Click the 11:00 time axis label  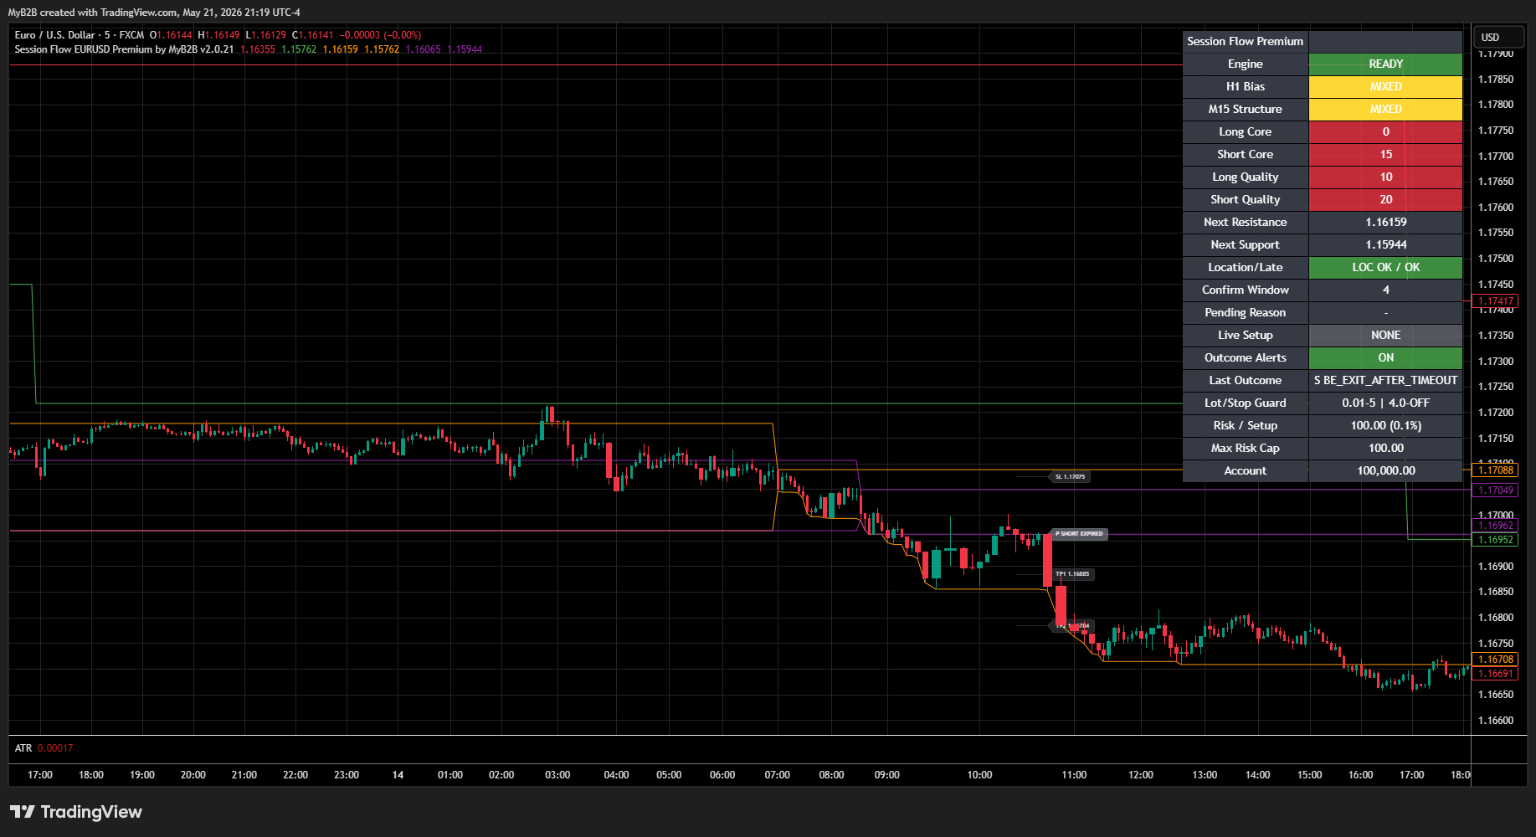coord(1074,775)
